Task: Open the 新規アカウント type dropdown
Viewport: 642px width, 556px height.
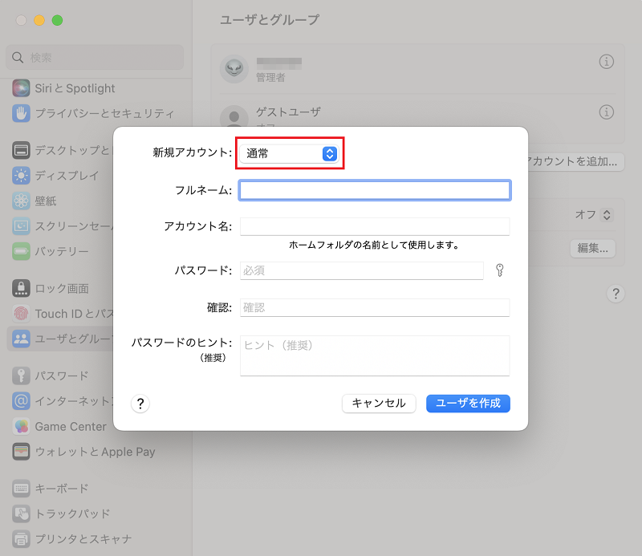Action: click(289, 153)
